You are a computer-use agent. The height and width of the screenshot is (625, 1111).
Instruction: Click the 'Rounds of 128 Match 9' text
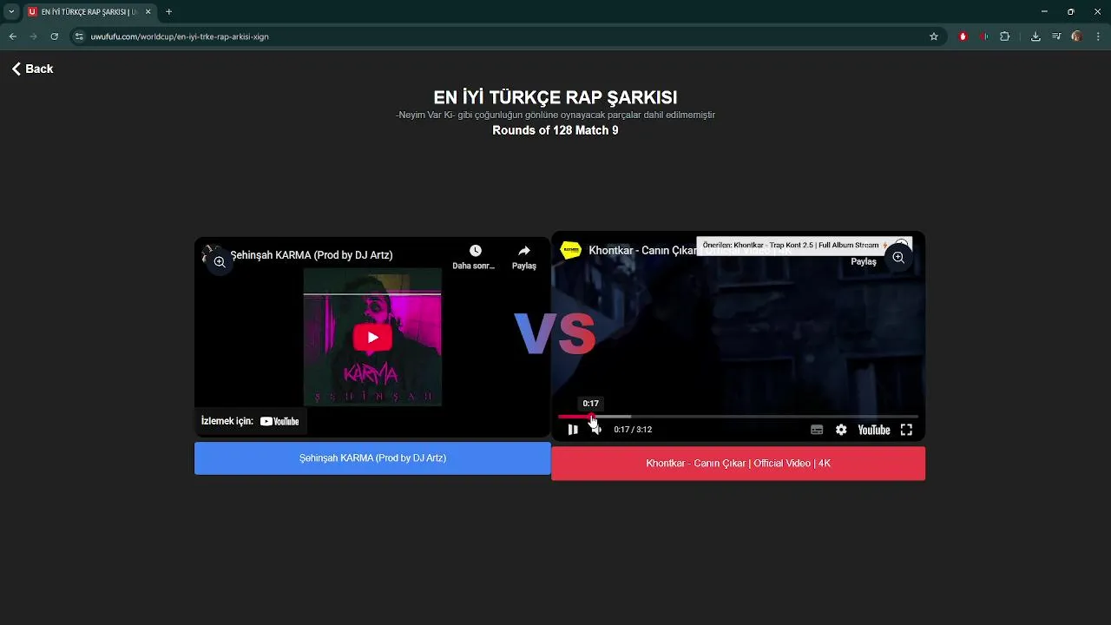coord(555,130)
